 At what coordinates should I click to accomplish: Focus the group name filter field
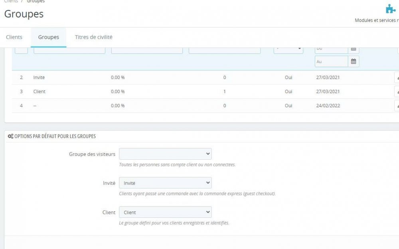(x=69, y=50)
